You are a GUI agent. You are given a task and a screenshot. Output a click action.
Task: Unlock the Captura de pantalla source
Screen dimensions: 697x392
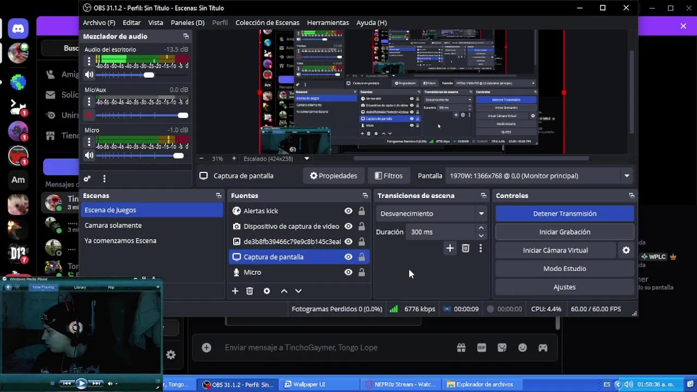pyautogui.click(x=362, y=257)
